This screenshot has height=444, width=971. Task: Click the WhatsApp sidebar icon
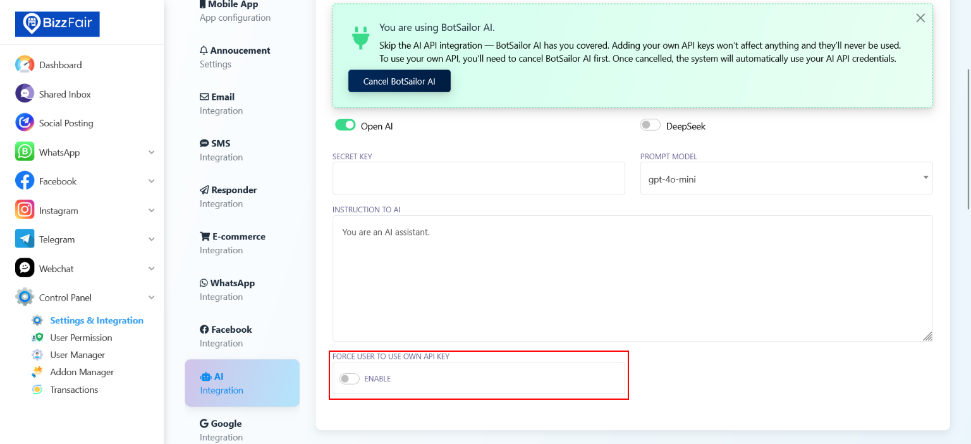pyautogui.click(x=25, y=152)
